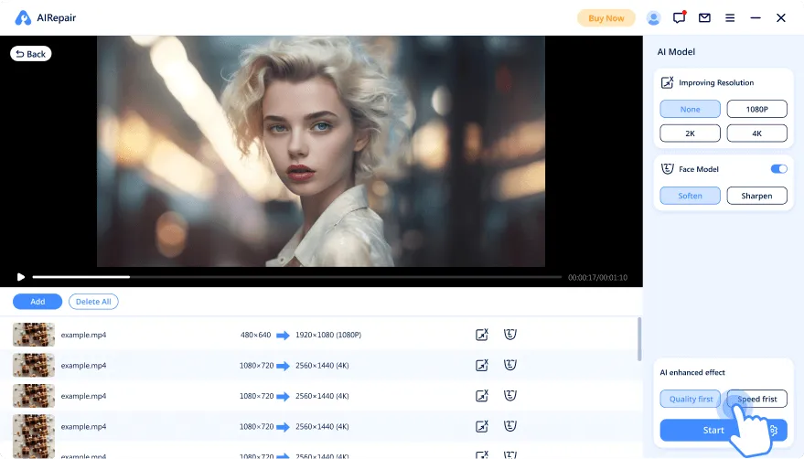Click the AI enhanced effect label
Screen dimensions: 804x459
[692, 372]
